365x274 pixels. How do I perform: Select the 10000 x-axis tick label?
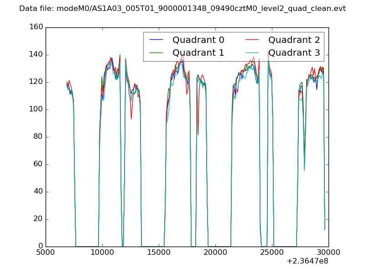[x=102, y=253]
